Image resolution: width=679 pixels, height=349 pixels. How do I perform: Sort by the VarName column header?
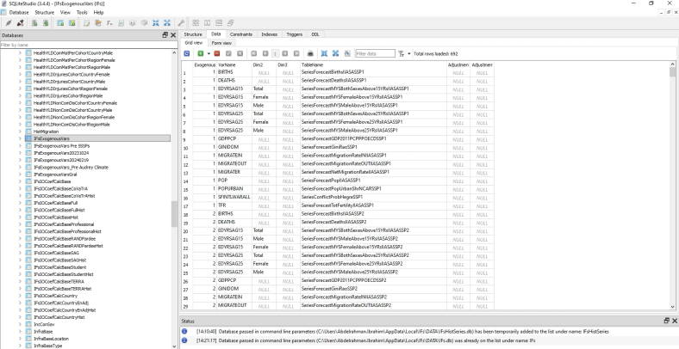pos(227,64)
